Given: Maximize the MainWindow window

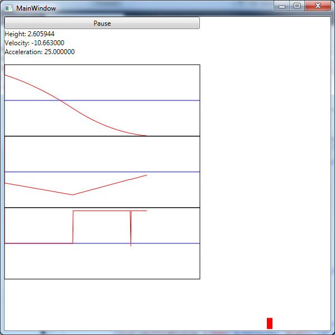Looking at the screenshot, I should [x=297, y=6].
